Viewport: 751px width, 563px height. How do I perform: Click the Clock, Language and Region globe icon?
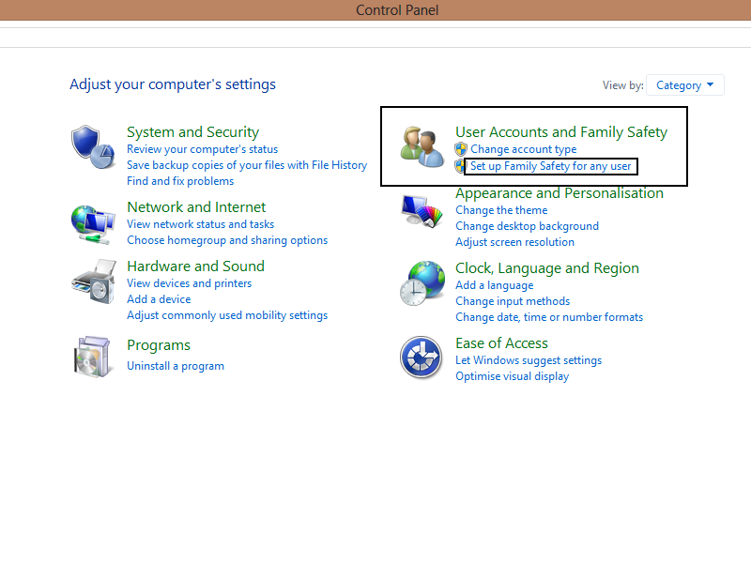421,283
